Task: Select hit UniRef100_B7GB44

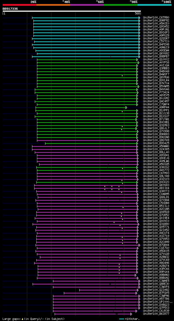Action: point(156,245)
